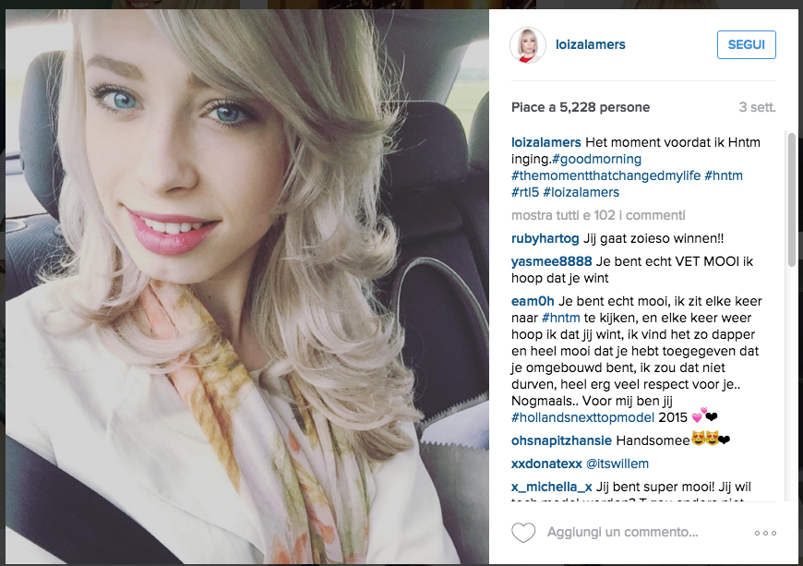View likes count 'Piace a 5,228 persone'
Image resolution: width=803 pixels, height=566 pixels.
click(581, 107)
